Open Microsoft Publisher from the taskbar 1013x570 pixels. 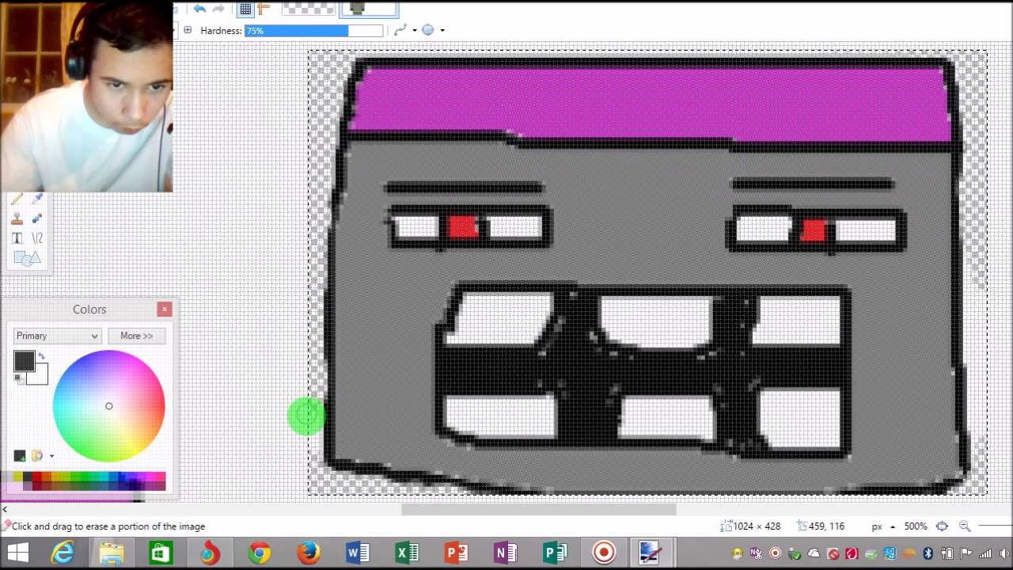[555, 553]
